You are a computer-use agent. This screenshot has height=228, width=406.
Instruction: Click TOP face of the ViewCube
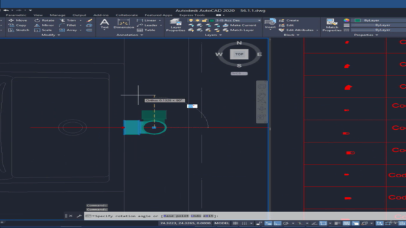[239, 54]
